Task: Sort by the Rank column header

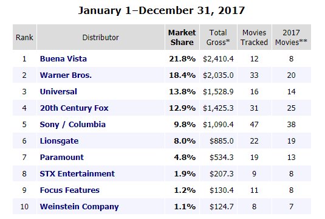Action: point(24,37)
